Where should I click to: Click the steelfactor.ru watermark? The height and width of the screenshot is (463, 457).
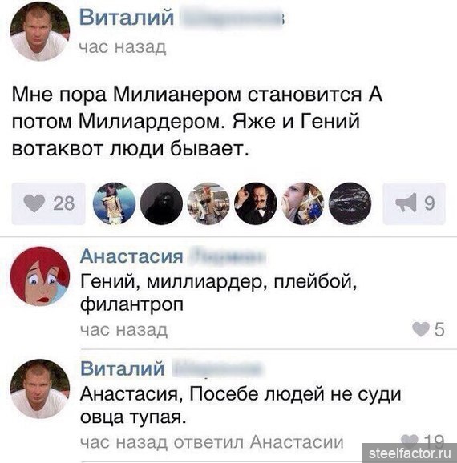pos(410,453)
